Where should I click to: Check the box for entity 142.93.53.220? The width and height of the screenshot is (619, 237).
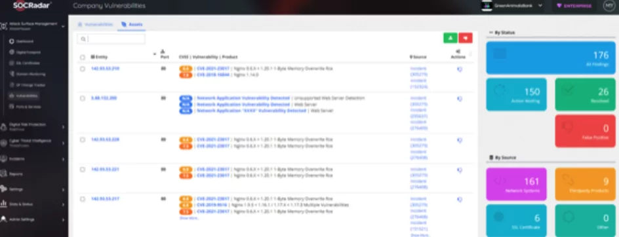point(83,139)
